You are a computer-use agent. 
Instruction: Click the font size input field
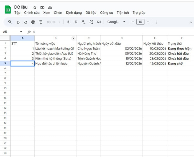click(140, 22)
